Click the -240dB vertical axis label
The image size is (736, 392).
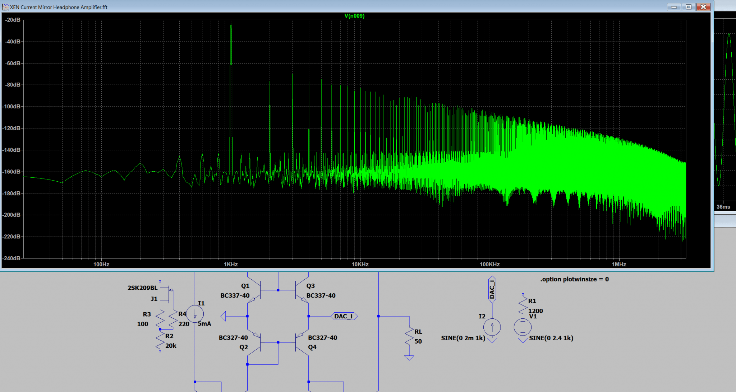coord(11,258)
